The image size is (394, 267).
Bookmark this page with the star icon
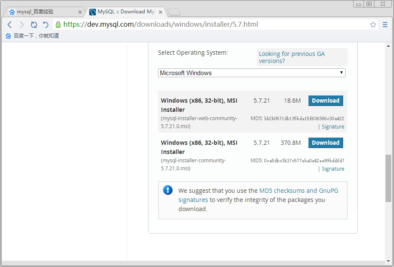pos(373,25)
